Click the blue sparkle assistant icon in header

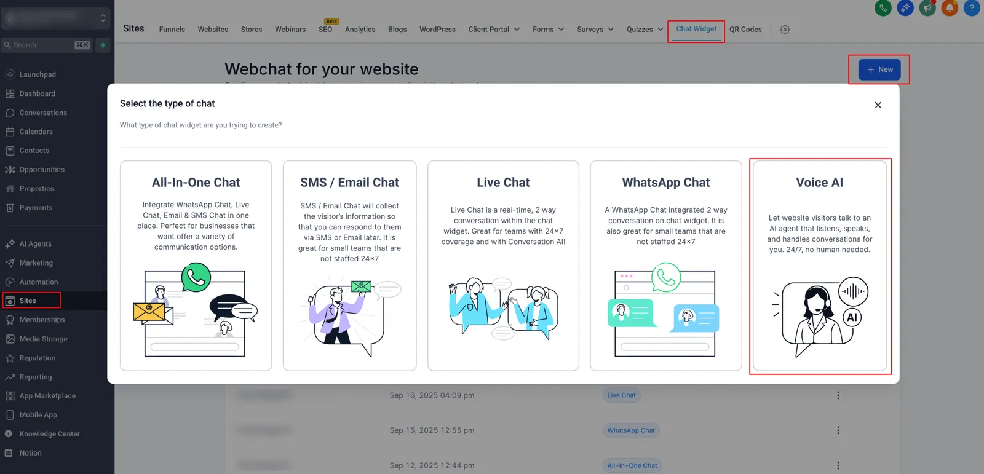pyautogui.click(x=905, y=8)
